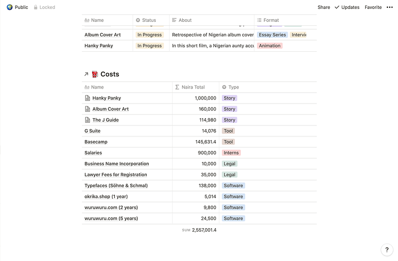Select the Basecamp row name cell
Viewport: 398px width, 261px height.
click(x=96, y=142)
